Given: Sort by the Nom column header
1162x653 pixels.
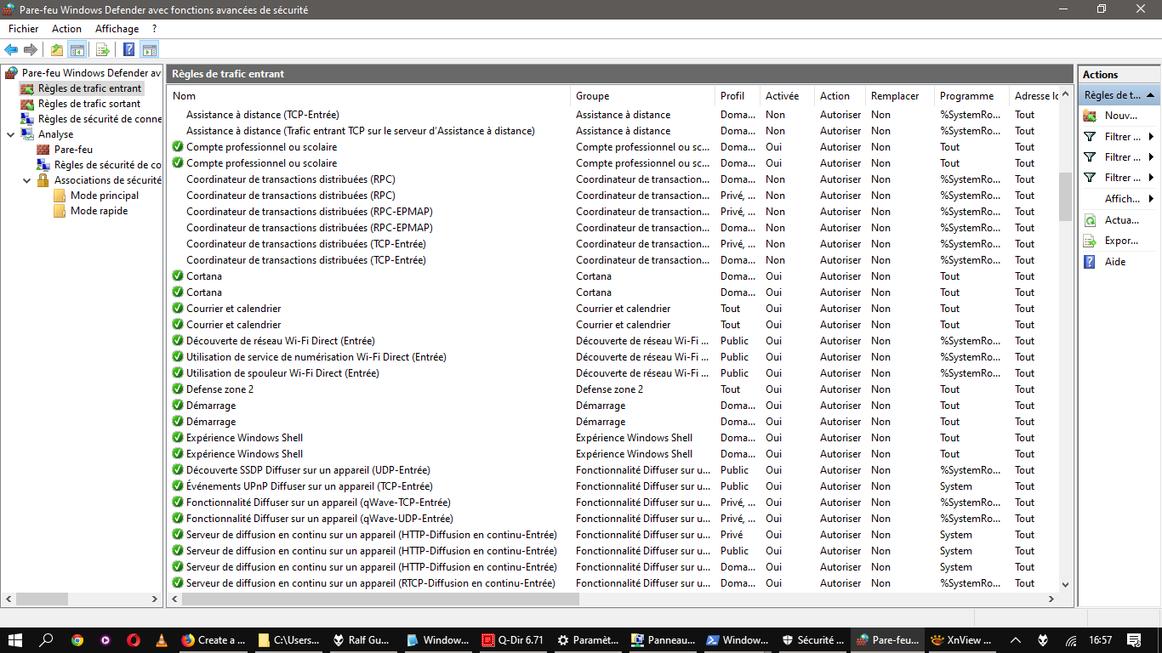Looking at the screenshot, I should coord(368,96).
